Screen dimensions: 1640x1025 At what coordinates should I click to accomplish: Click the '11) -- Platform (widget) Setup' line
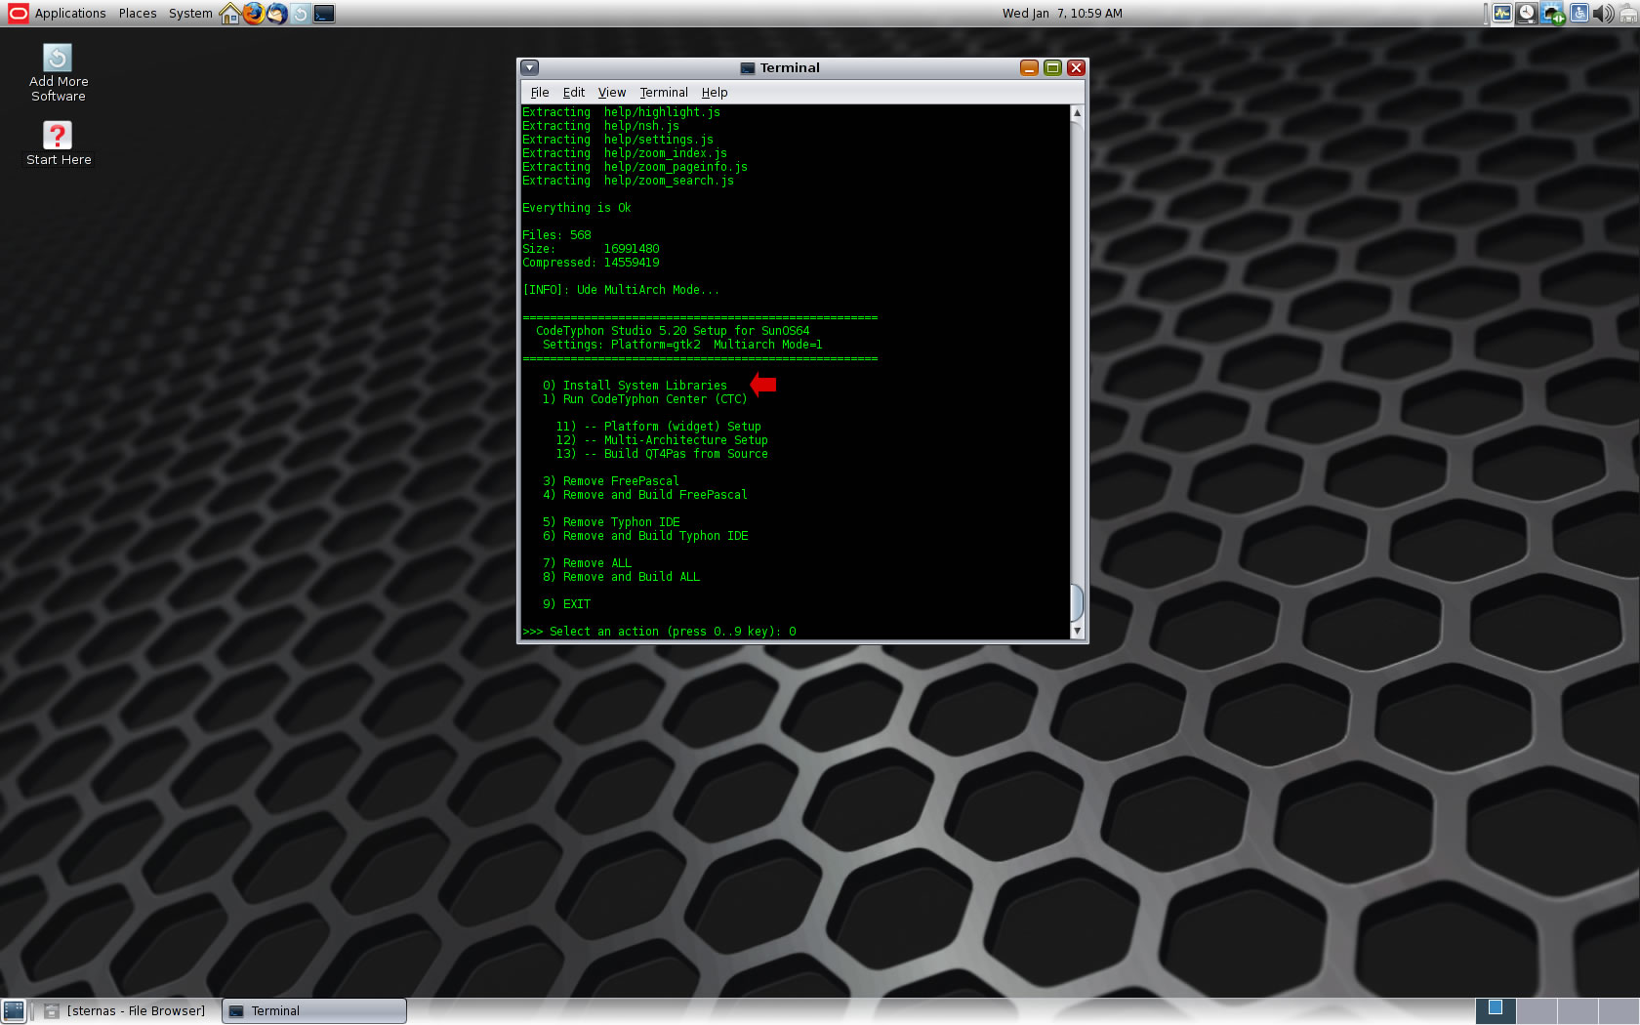click(659, 427)
